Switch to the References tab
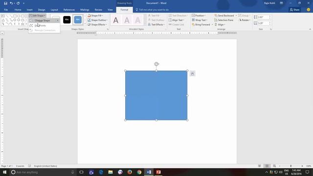 pos(69,10)
